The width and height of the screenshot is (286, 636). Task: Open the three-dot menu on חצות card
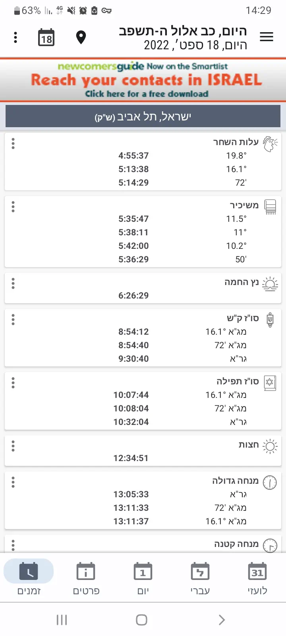pyautogui.click(x=13, y=446)
